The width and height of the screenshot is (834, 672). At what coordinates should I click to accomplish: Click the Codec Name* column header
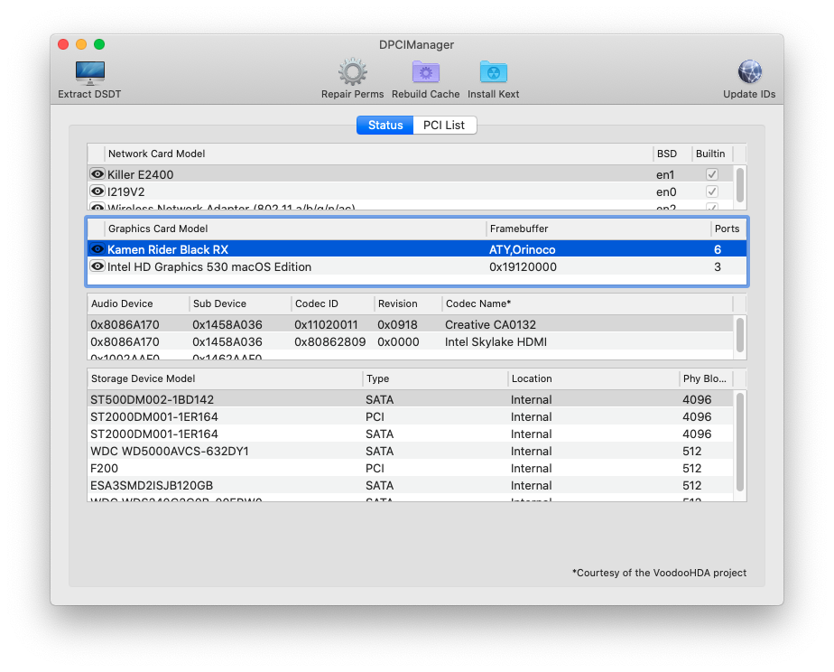click(588, 303)
